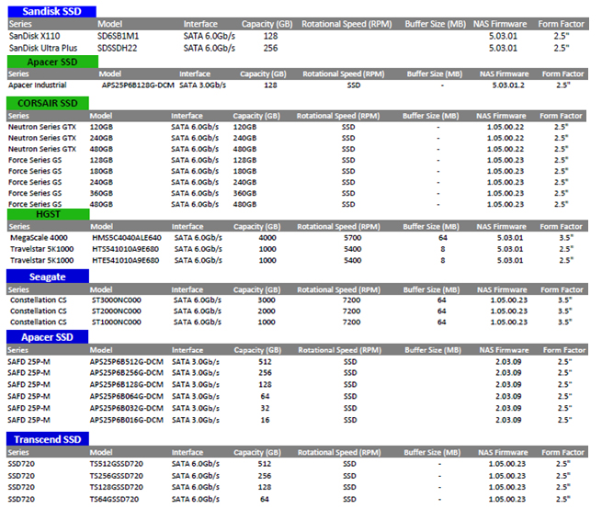Click model APS25P6B512G-DCM
Screen dimensions: 602x520
point(127,362)
